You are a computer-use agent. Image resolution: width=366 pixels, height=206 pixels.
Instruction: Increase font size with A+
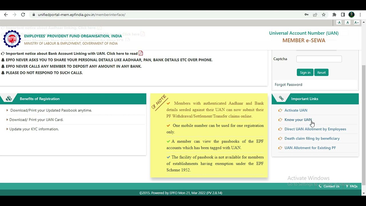pos(357,23)
